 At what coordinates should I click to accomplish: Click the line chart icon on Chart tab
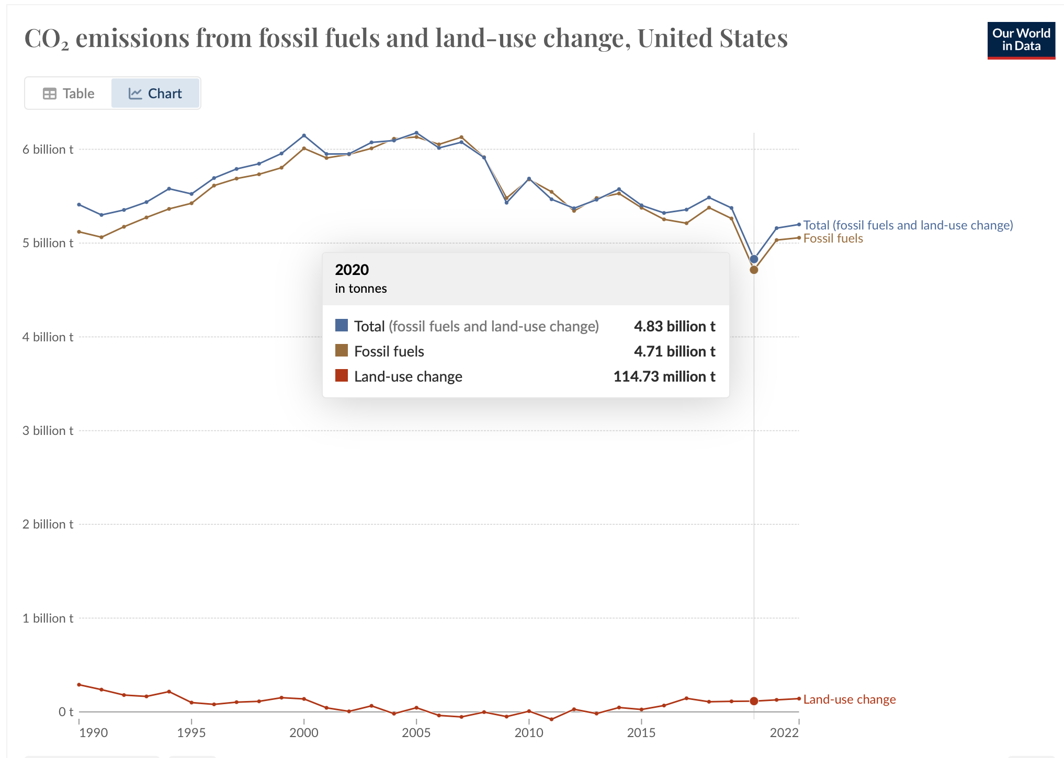[135, 94]
